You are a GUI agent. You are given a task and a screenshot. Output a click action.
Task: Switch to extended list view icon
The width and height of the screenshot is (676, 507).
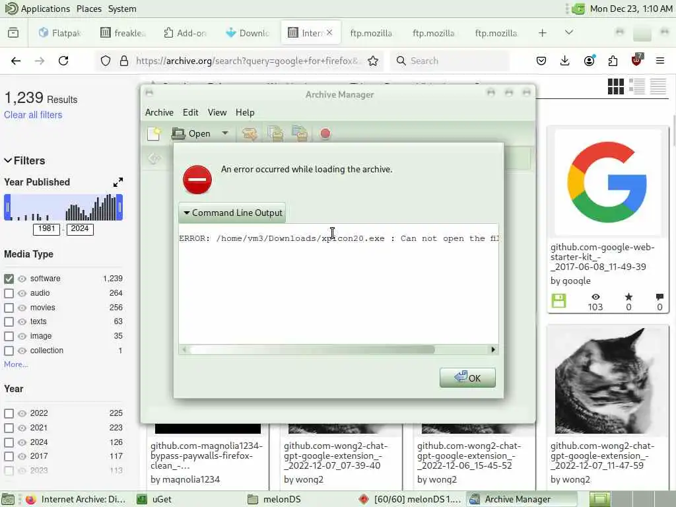point(637,86)
